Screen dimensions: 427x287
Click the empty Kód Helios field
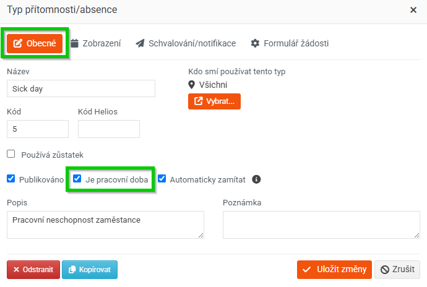(109, 129)
